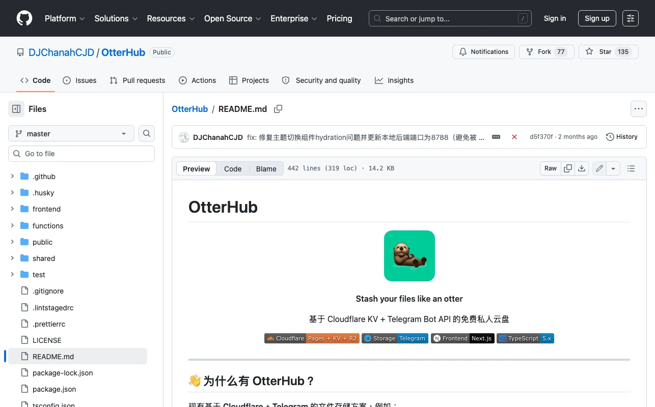The width and height of the screenshot is (655, 407).
Task: Open the package-lock.json file
Action: tap(63, 373)
